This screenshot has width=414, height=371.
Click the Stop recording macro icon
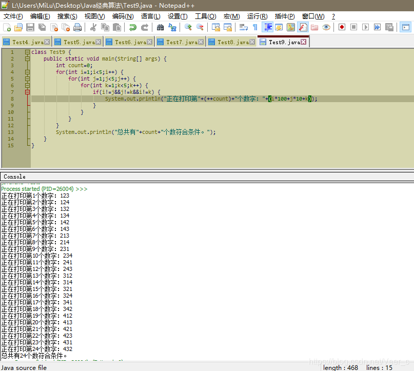pyautogui.click(x=354, y=27)
